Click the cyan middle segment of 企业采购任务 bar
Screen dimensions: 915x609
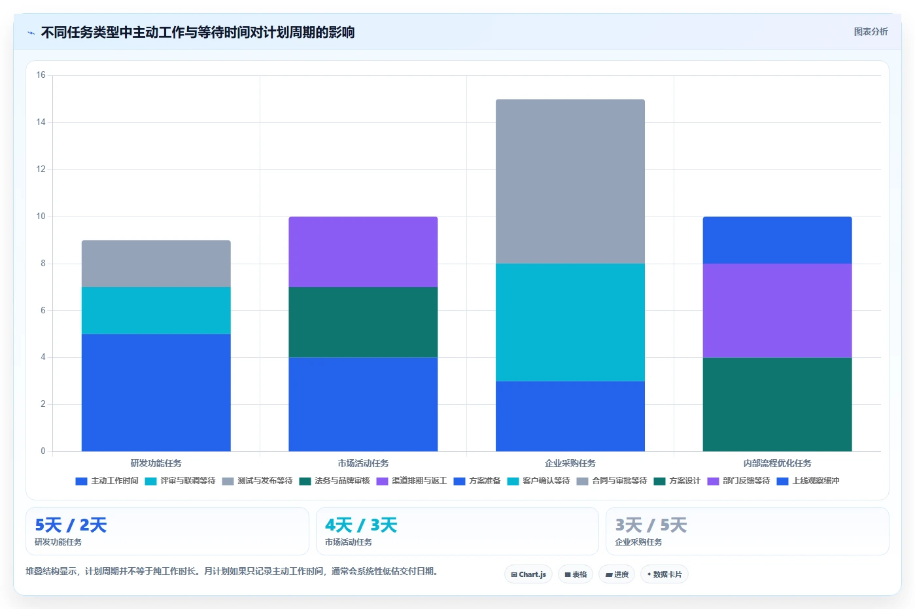pyautogui.click(x=570, y=322)
